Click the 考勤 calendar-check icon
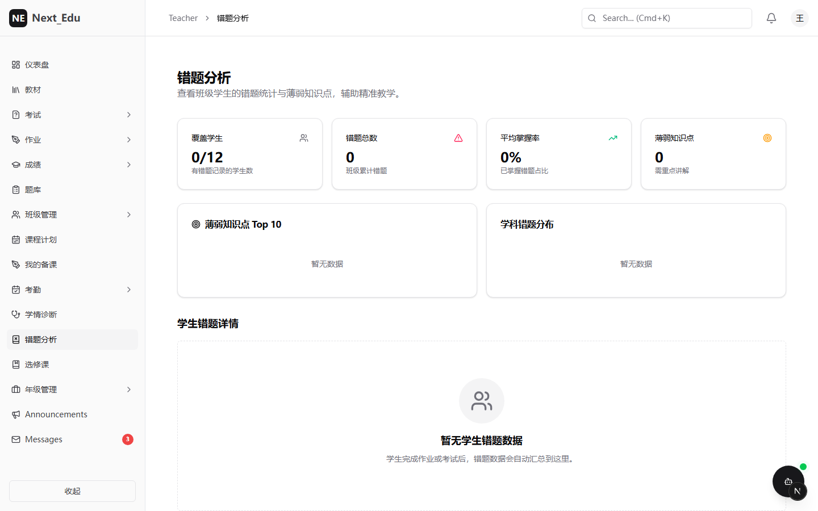Screen dimensions: 818x511 tap(16, 290)
